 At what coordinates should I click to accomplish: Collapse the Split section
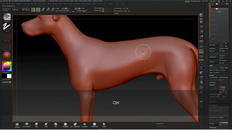[x=211, y=66]
